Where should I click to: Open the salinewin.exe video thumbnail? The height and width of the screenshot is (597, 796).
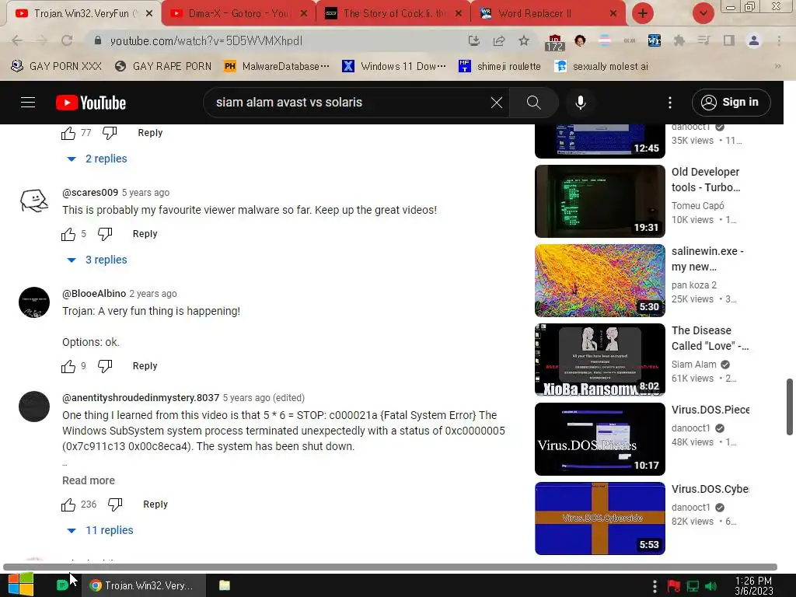599,281
